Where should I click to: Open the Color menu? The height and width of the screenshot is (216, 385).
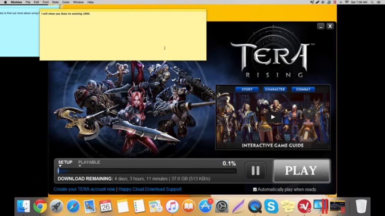coord(66,2)
